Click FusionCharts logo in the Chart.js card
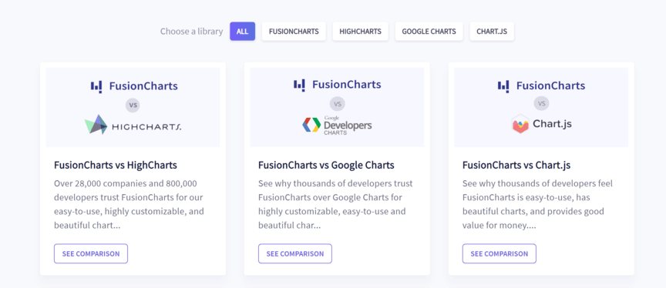This screenshot has height=288, width=666. tap(541, 85)
